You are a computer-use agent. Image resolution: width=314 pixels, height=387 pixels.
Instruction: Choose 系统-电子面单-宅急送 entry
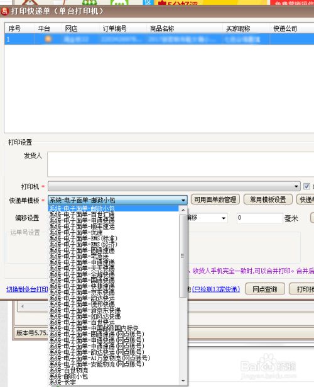pyautogui.click(x=113, y=257)
